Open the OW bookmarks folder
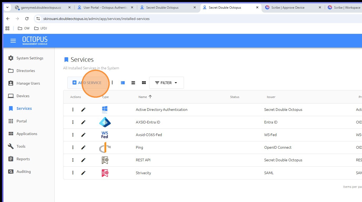Image resolution: width=362 pixels, height=202 pixels. click(24, 28)
